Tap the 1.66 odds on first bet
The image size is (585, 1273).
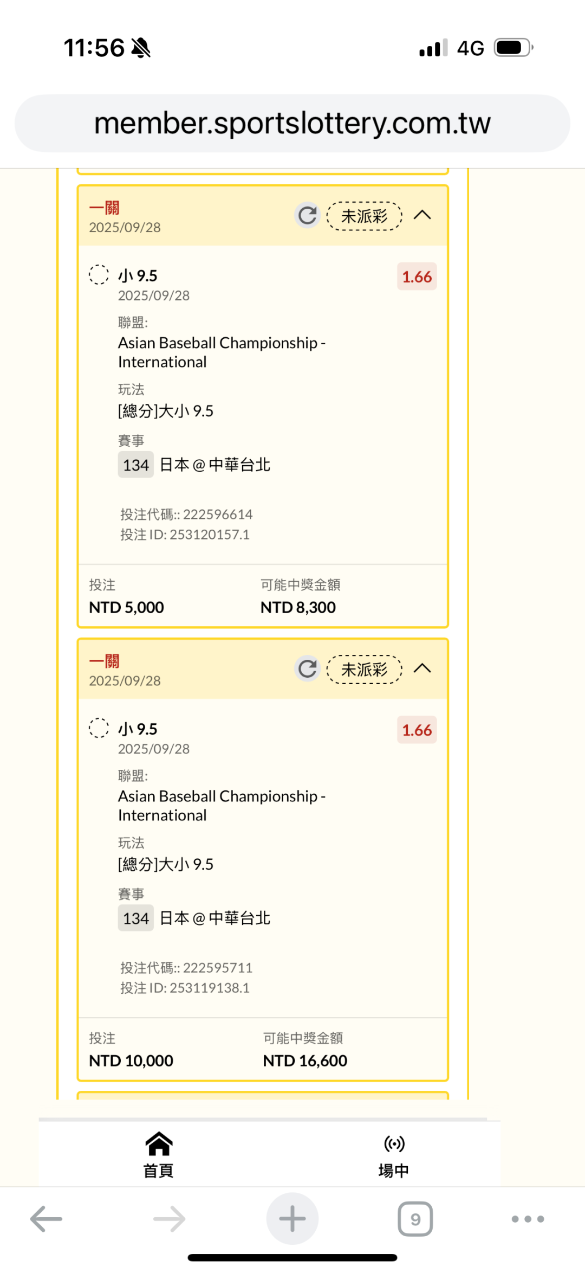click(x=417, y=277)
